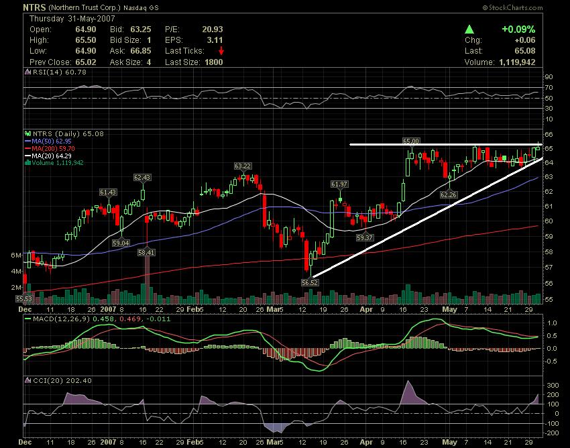Viewport: 570px width, 448px height.
Task: Click the EPS value 3.11
Action: coord(215,40)
